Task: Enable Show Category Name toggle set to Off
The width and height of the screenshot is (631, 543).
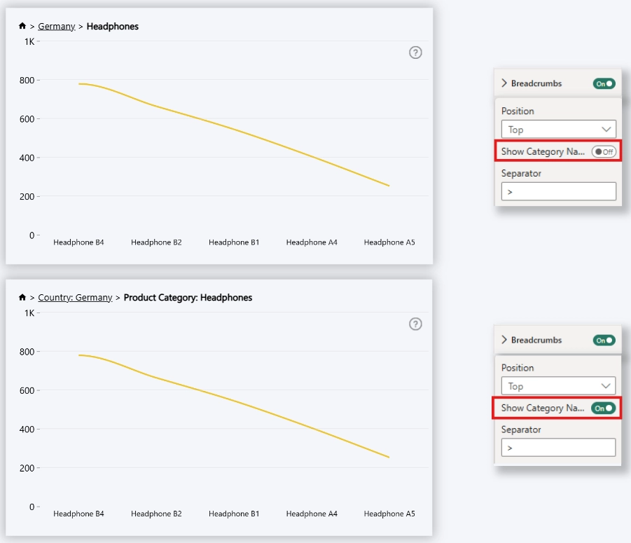Action: tap(604, 152)
